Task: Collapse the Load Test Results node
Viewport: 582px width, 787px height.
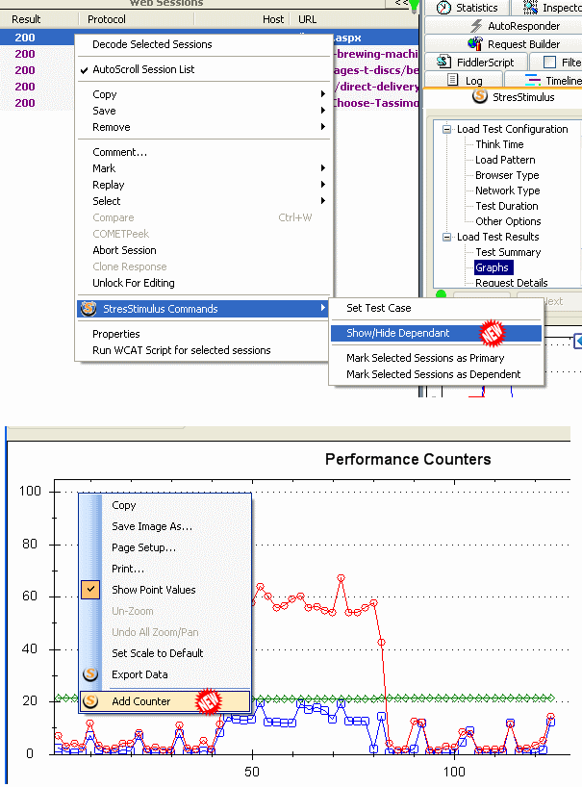Action: [x=446, y=237]
